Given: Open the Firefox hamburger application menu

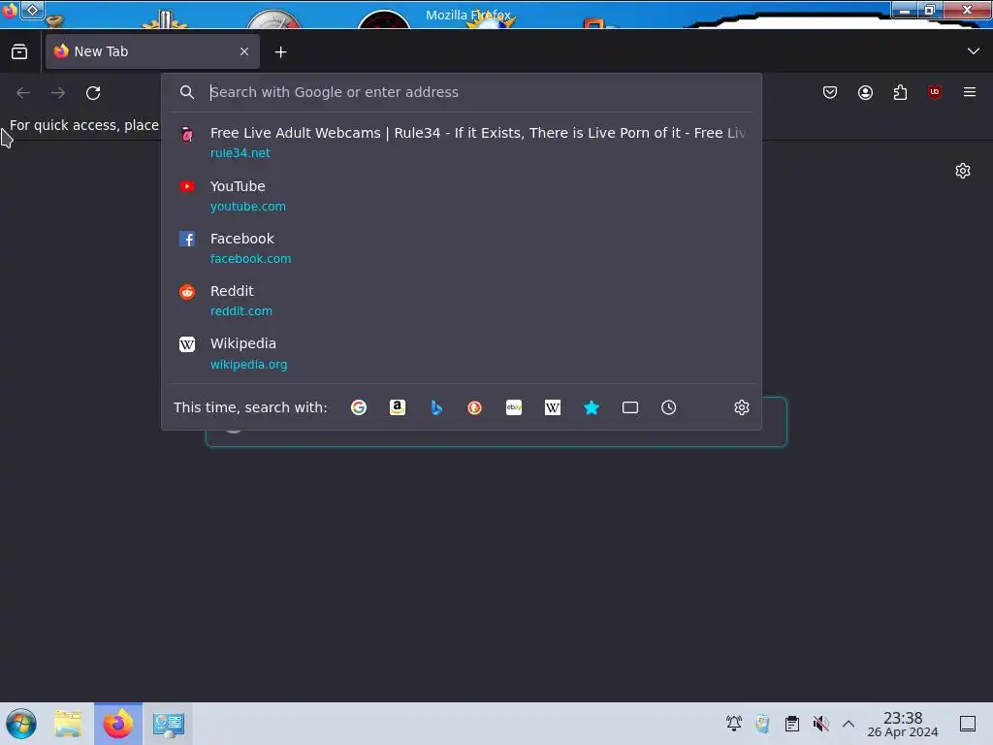Looking at the screenshot, I should click(x=969, y=92).
